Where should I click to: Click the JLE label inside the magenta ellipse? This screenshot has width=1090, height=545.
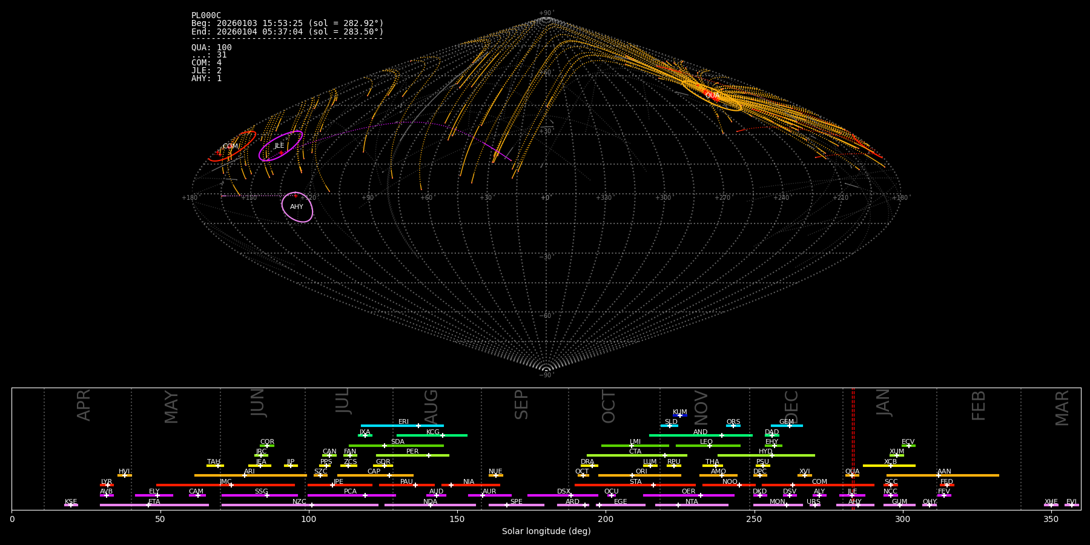[x=279, y=146]
